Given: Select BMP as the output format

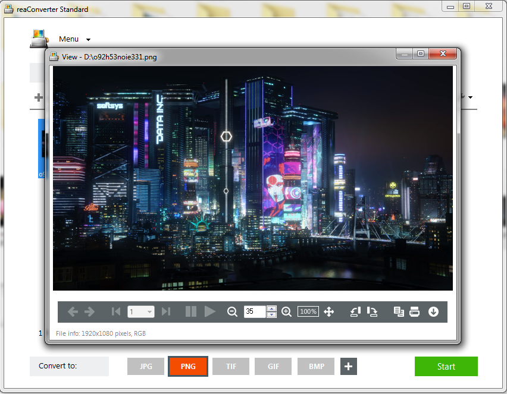Looking at the screenshot, I should pyautogui.click(x=316, y=366).
